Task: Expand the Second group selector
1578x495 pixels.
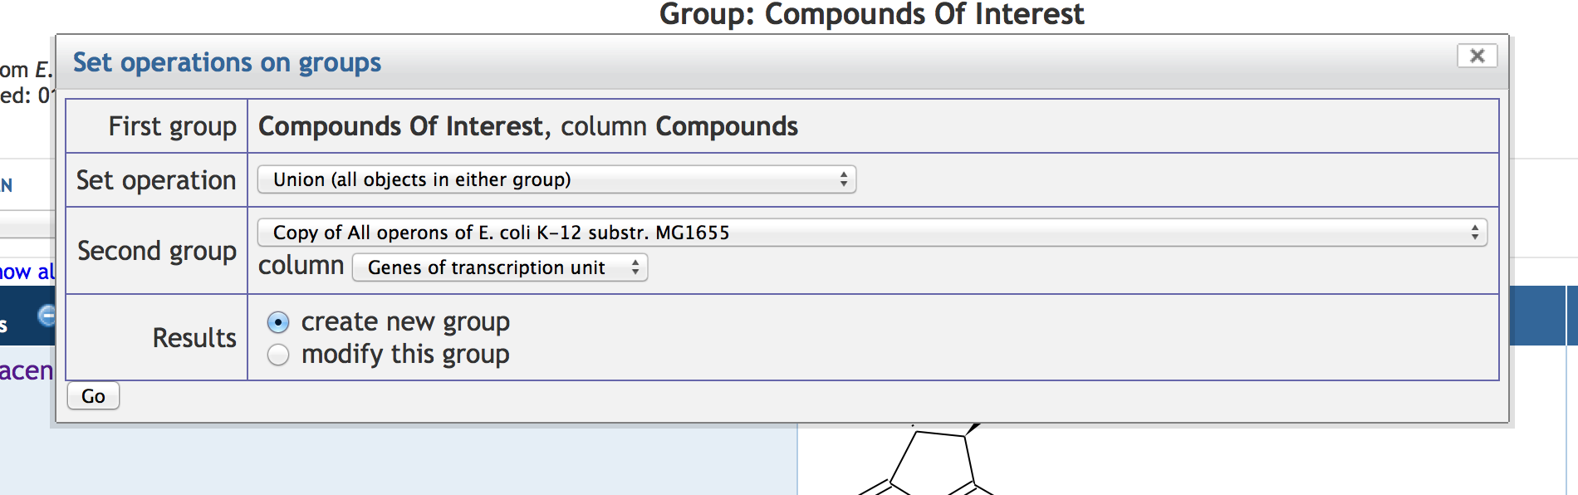Action: [870, 233]
